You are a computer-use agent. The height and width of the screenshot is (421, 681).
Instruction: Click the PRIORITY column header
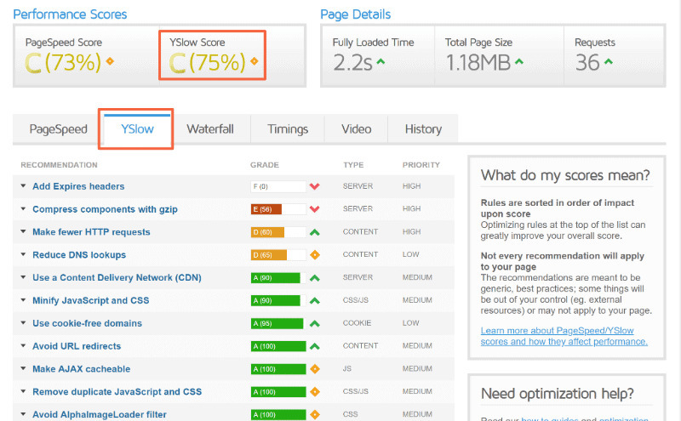pos(421,165)
